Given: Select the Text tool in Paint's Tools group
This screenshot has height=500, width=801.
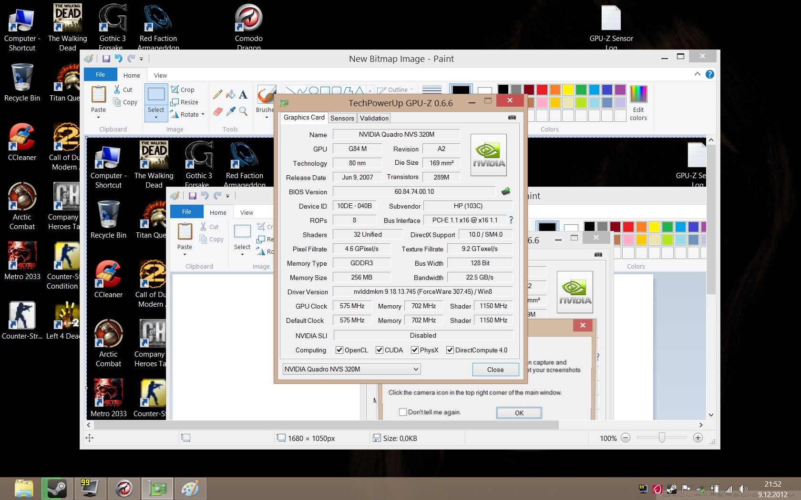Looking at the screenshot, I should [243, 94].
